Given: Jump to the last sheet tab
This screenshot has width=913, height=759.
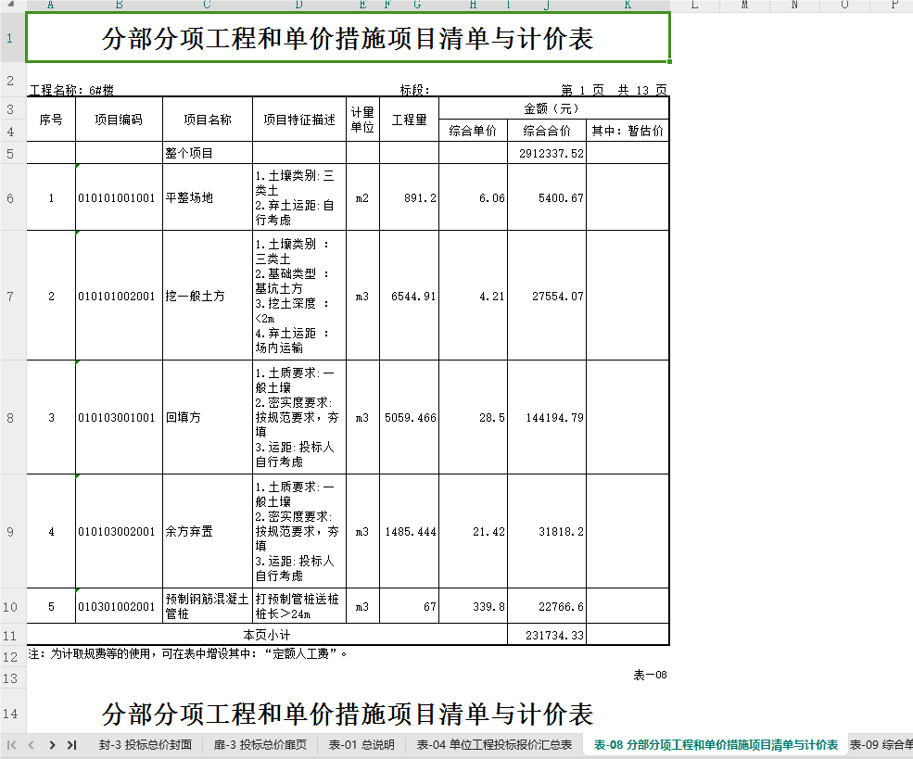Looking at the screenshot, I should 71,744.
